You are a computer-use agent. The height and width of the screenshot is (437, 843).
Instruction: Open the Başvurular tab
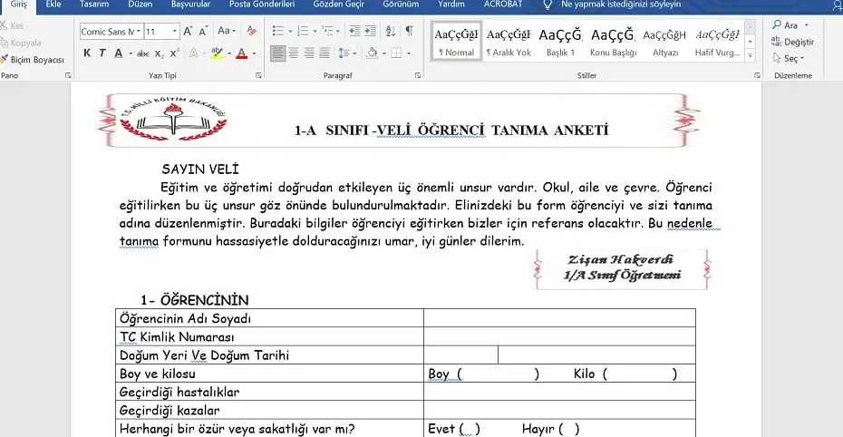[190, 5]
